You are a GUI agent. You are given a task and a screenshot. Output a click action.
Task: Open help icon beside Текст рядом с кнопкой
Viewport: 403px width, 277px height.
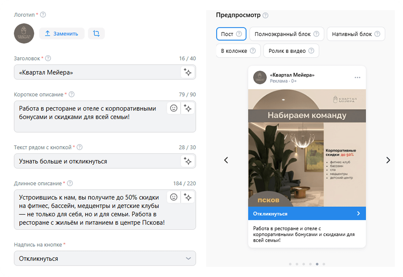80,147
